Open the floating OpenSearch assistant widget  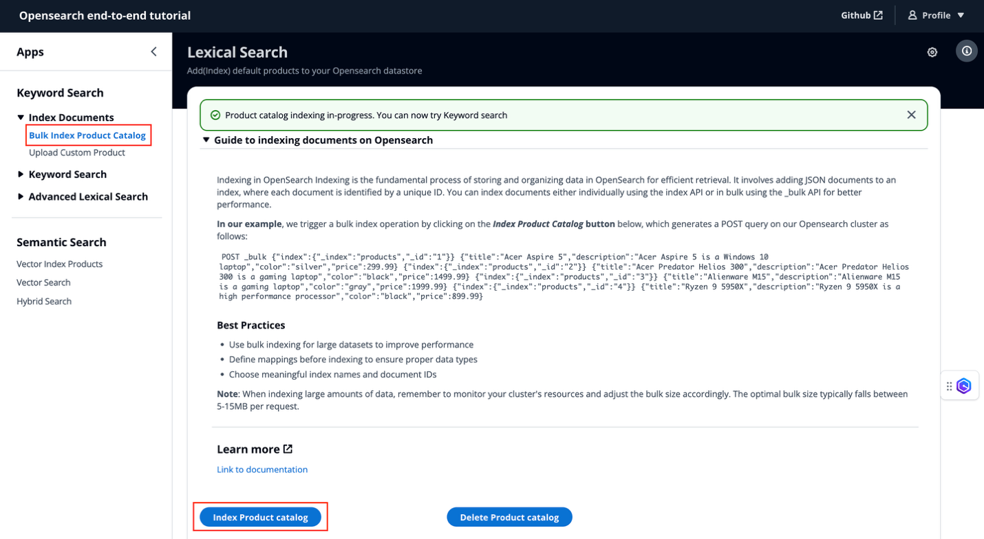pos(963,385)
